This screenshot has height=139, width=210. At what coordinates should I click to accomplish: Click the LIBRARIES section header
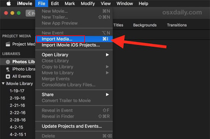(x=11, y=54)
